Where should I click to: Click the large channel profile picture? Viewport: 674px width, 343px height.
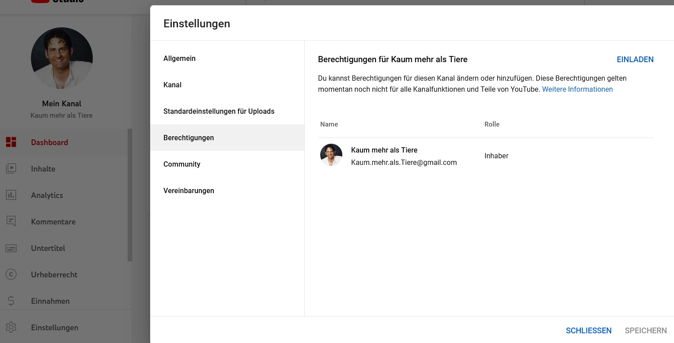pos(62,58)
